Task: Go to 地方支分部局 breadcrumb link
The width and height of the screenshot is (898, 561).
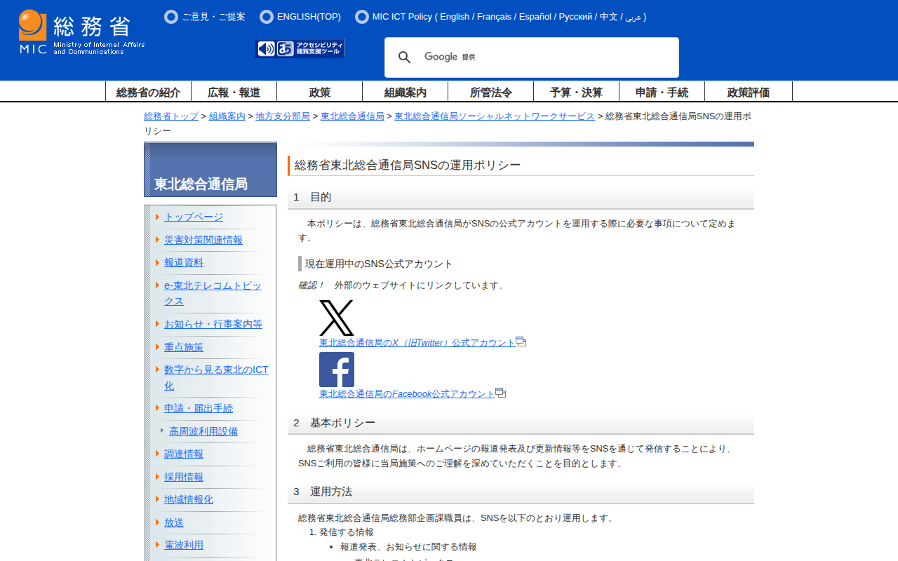Action: click(x=283, y=116)
